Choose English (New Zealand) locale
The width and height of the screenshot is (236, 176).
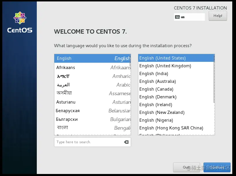(176, 112)
